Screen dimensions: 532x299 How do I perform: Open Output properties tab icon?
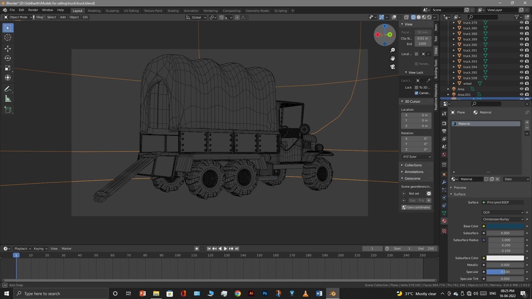click(444, 131)
